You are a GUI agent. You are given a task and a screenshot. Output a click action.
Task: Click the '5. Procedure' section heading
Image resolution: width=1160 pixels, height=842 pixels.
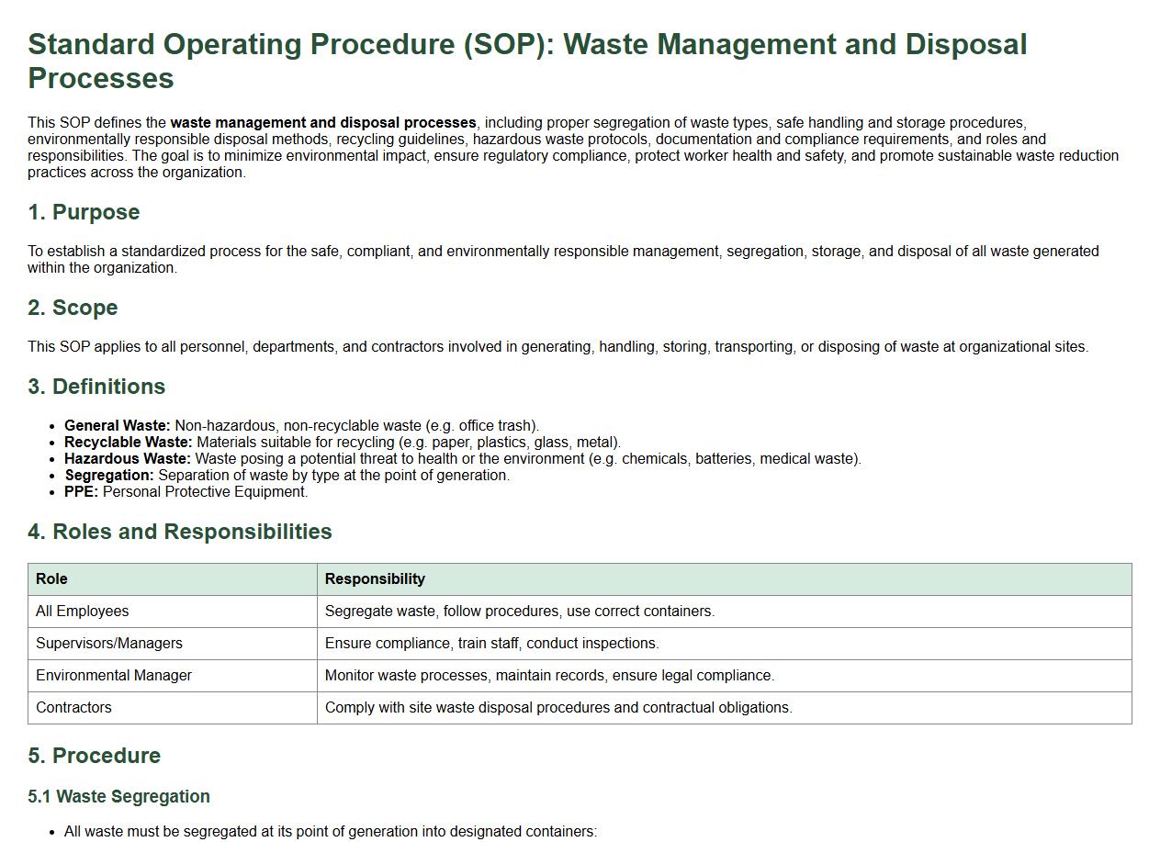[94, 756]
